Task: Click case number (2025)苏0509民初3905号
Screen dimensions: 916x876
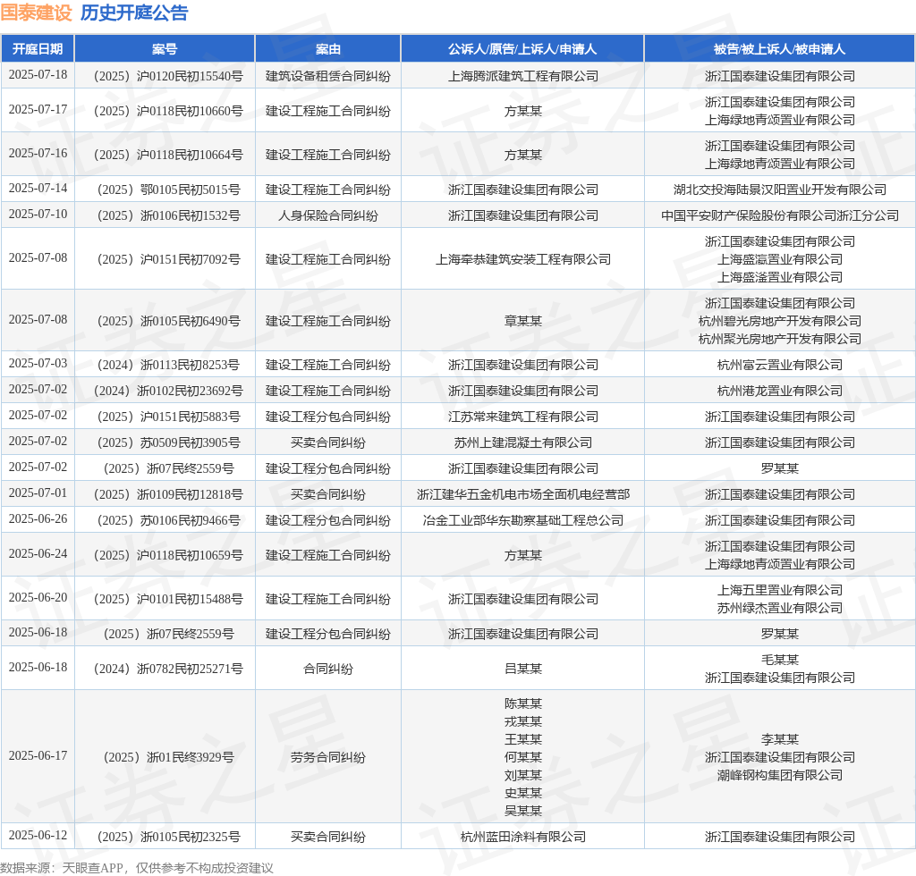Action: [168, 442]
